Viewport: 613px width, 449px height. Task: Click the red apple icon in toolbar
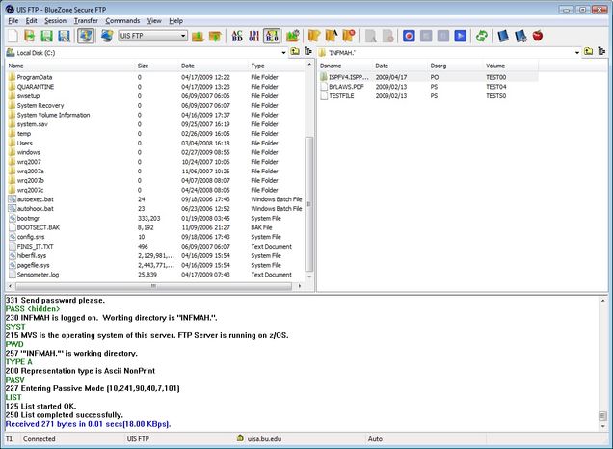tap(538, 36)
